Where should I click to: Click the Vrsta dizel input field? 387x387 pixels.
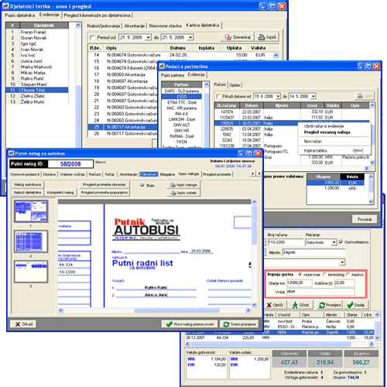point(320,292)
